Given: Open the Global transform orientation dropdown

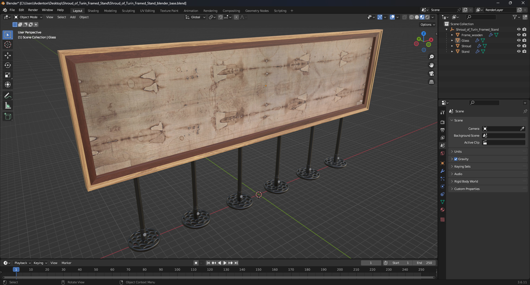Looking at the screenshot, I should tap(195, 17).
